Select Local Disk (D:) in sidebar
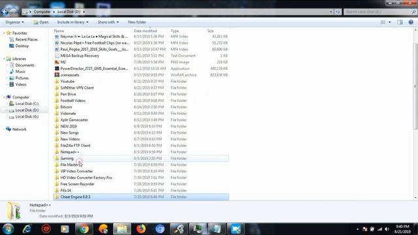 [27, 110]
